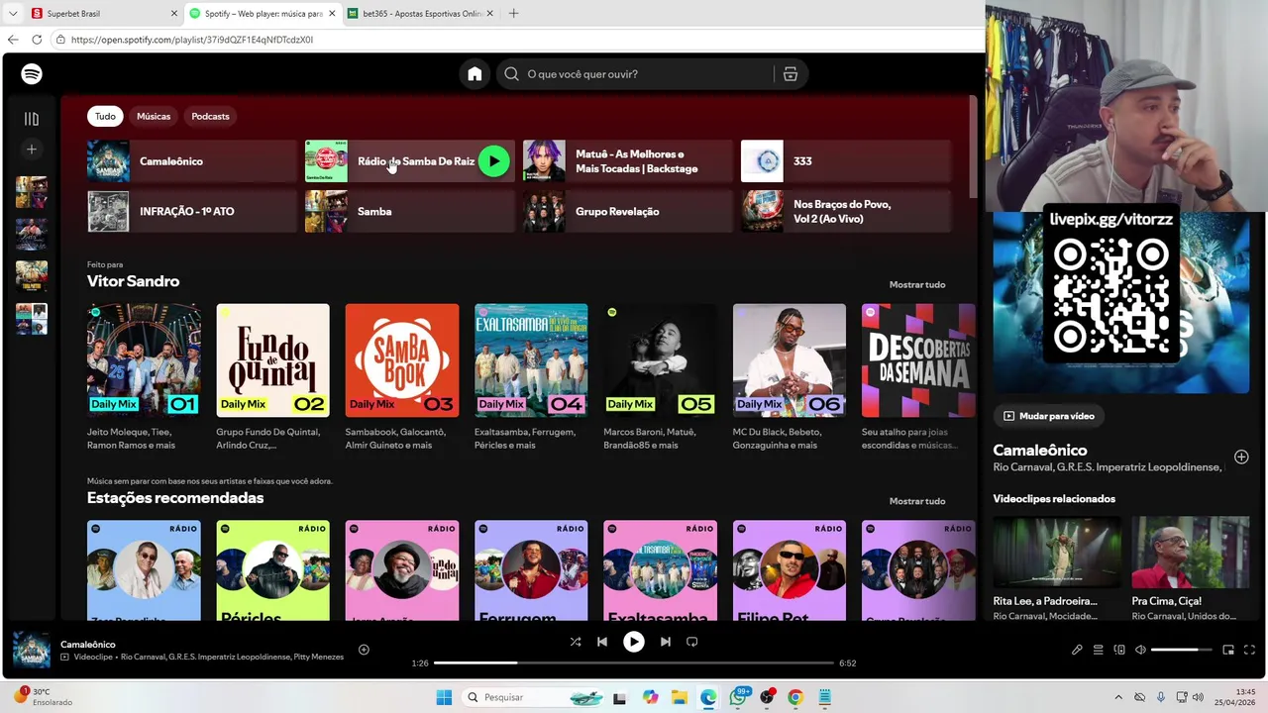Open Descobertas da Semana cover
This screenshot has width=1268, height=713.
(x=918, y=360)
